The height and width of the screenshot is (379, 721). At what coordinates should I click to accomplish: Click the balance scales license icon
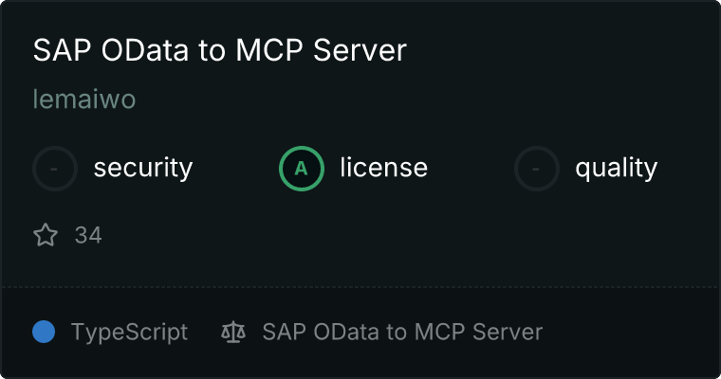point(232,332)
